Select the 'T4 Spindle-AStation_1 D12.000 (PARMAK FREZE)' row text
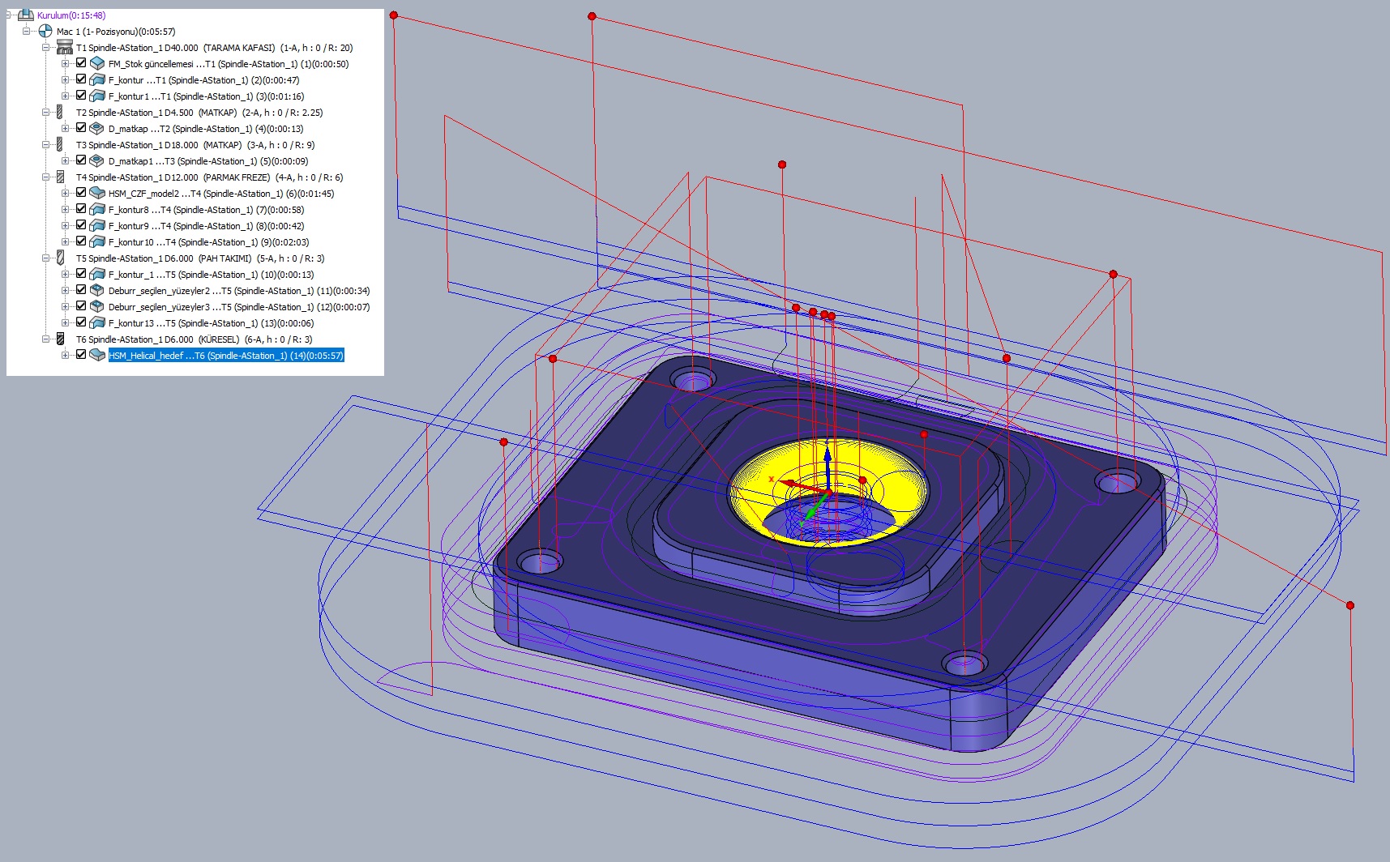This screenshot has height=862, width=1390. point(210,177)
